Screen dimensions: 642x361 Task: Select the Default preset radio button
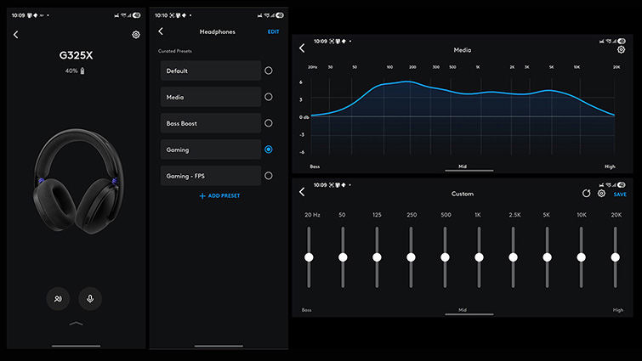point(269,71)
